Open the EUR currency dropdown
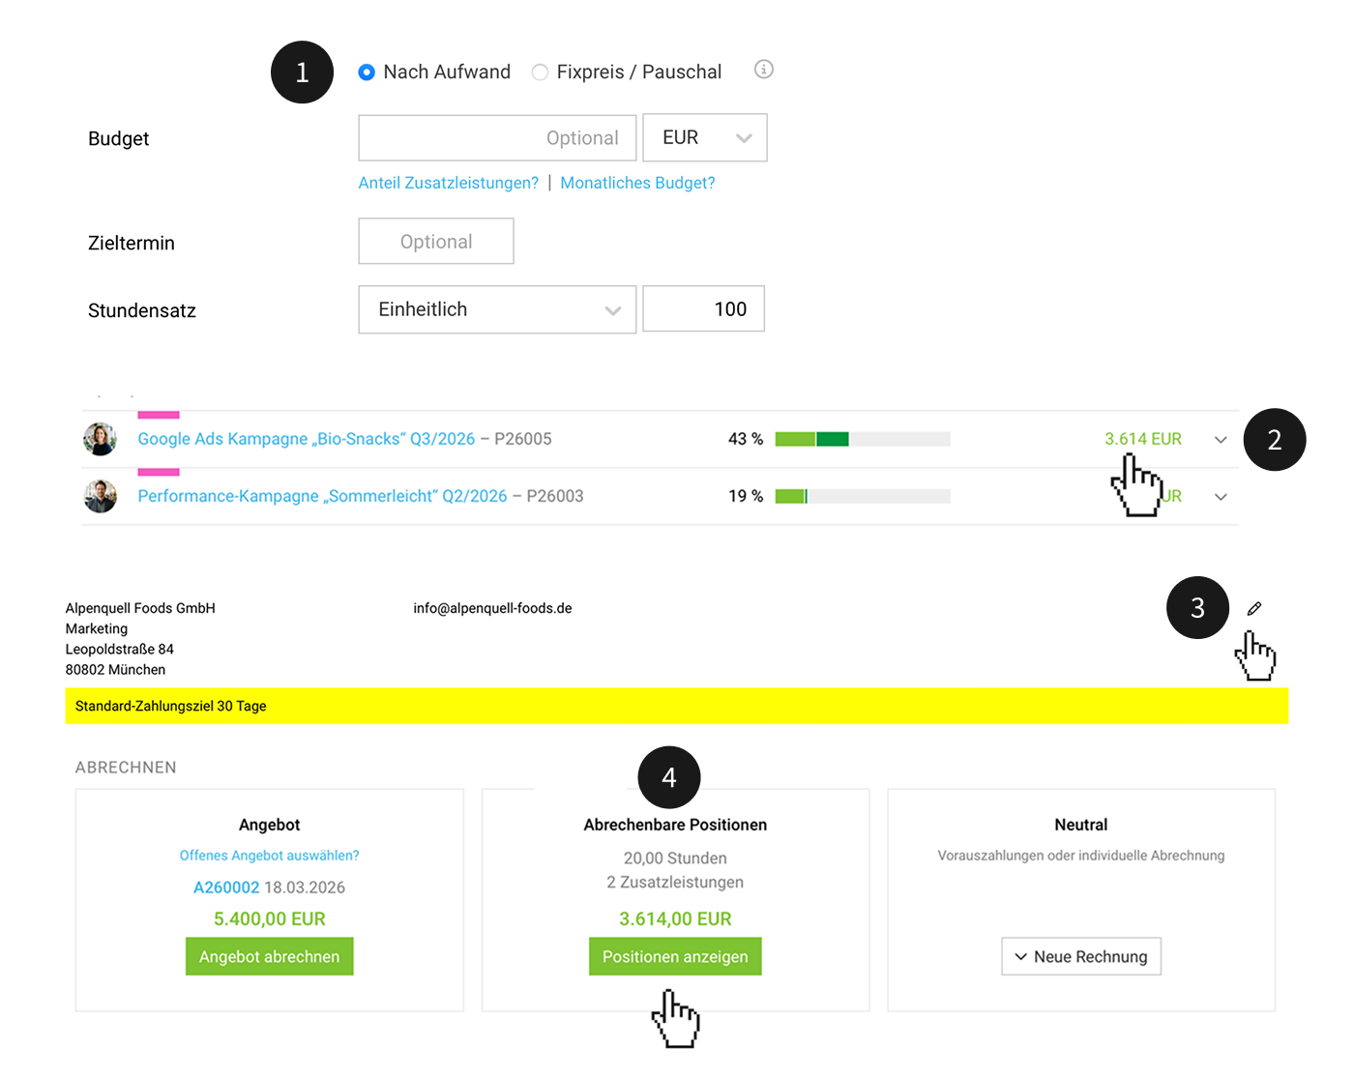This screenshot has width=1354, height=1077. click(x=705, y=137)
